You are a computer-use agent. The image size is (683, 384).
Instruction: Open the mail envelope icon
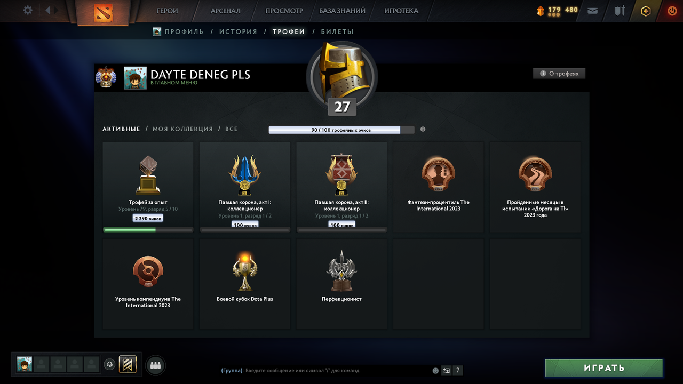(x=592, y=11)
